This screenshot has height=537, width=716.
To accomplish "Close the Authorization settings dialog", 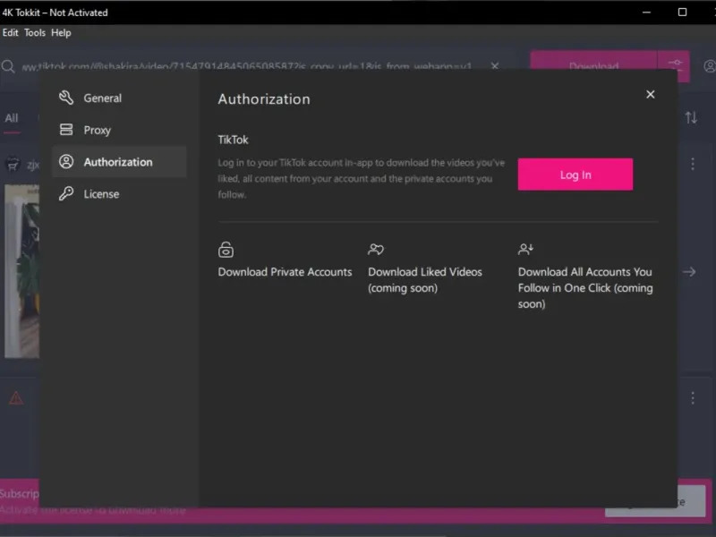I will [x=651, y=95].
